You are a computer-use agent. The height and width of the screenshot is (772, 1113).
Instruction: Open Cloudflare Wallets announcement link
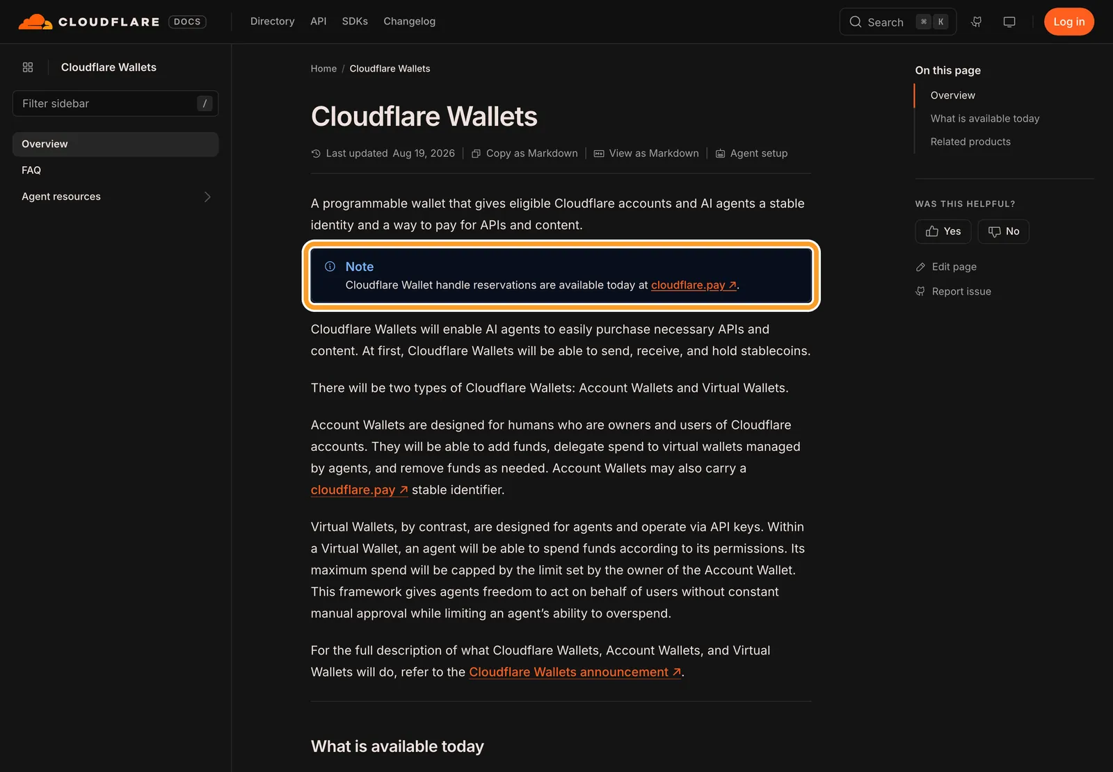[575, 672]
